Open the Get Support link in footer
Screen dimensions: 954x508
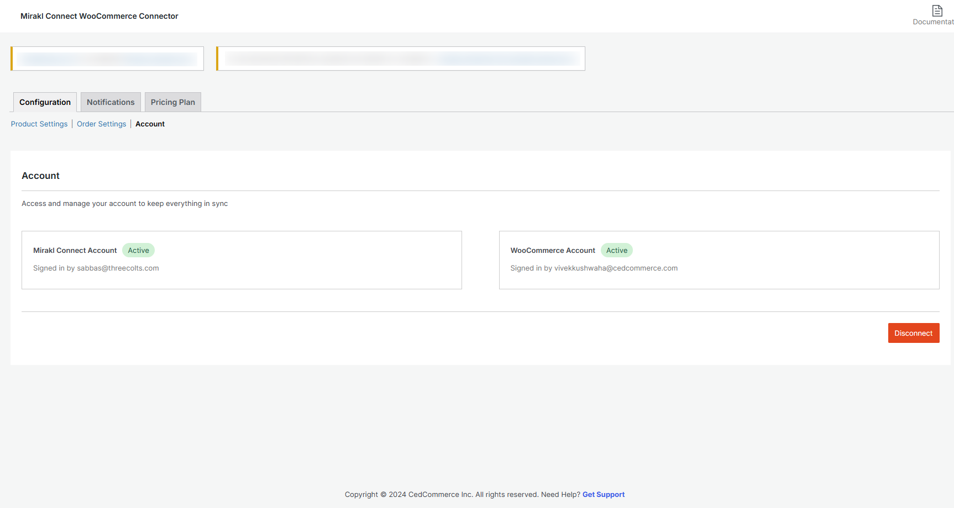tap(604, 495)
